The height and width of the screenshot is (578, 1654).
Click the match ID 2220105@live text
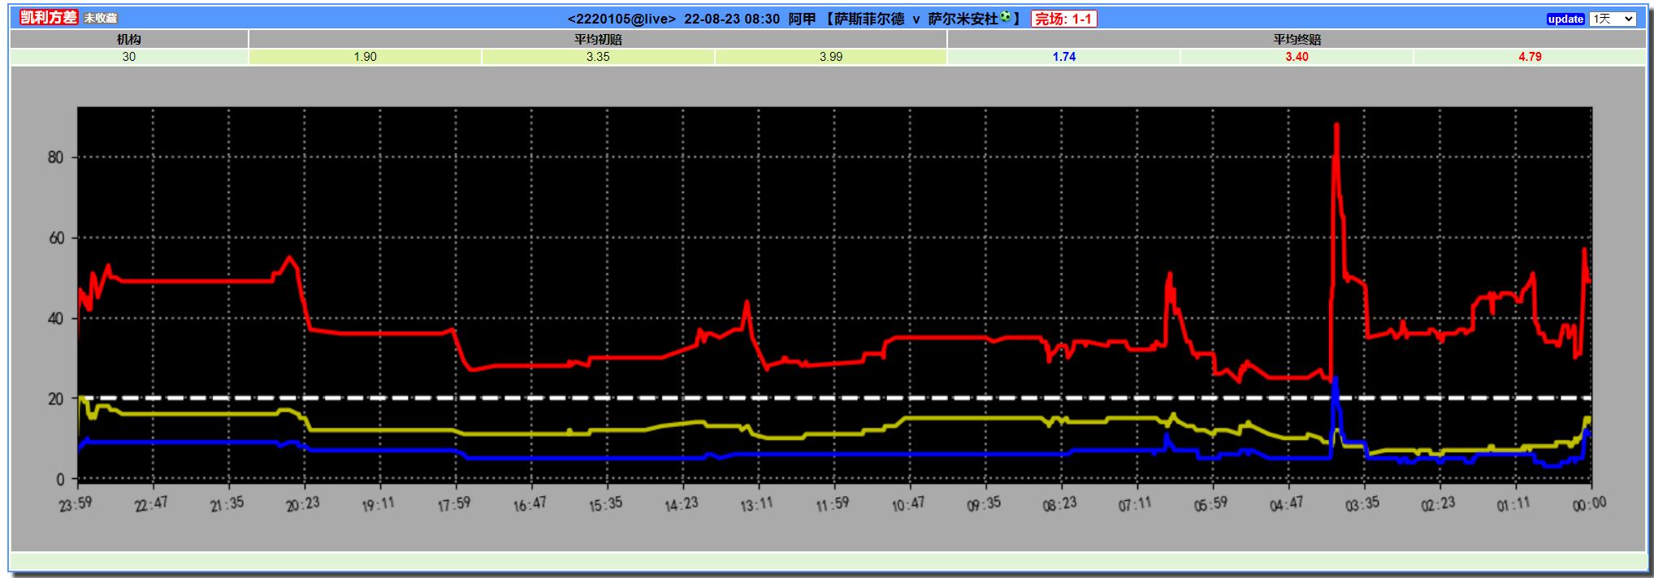click(x=621, y=19)
